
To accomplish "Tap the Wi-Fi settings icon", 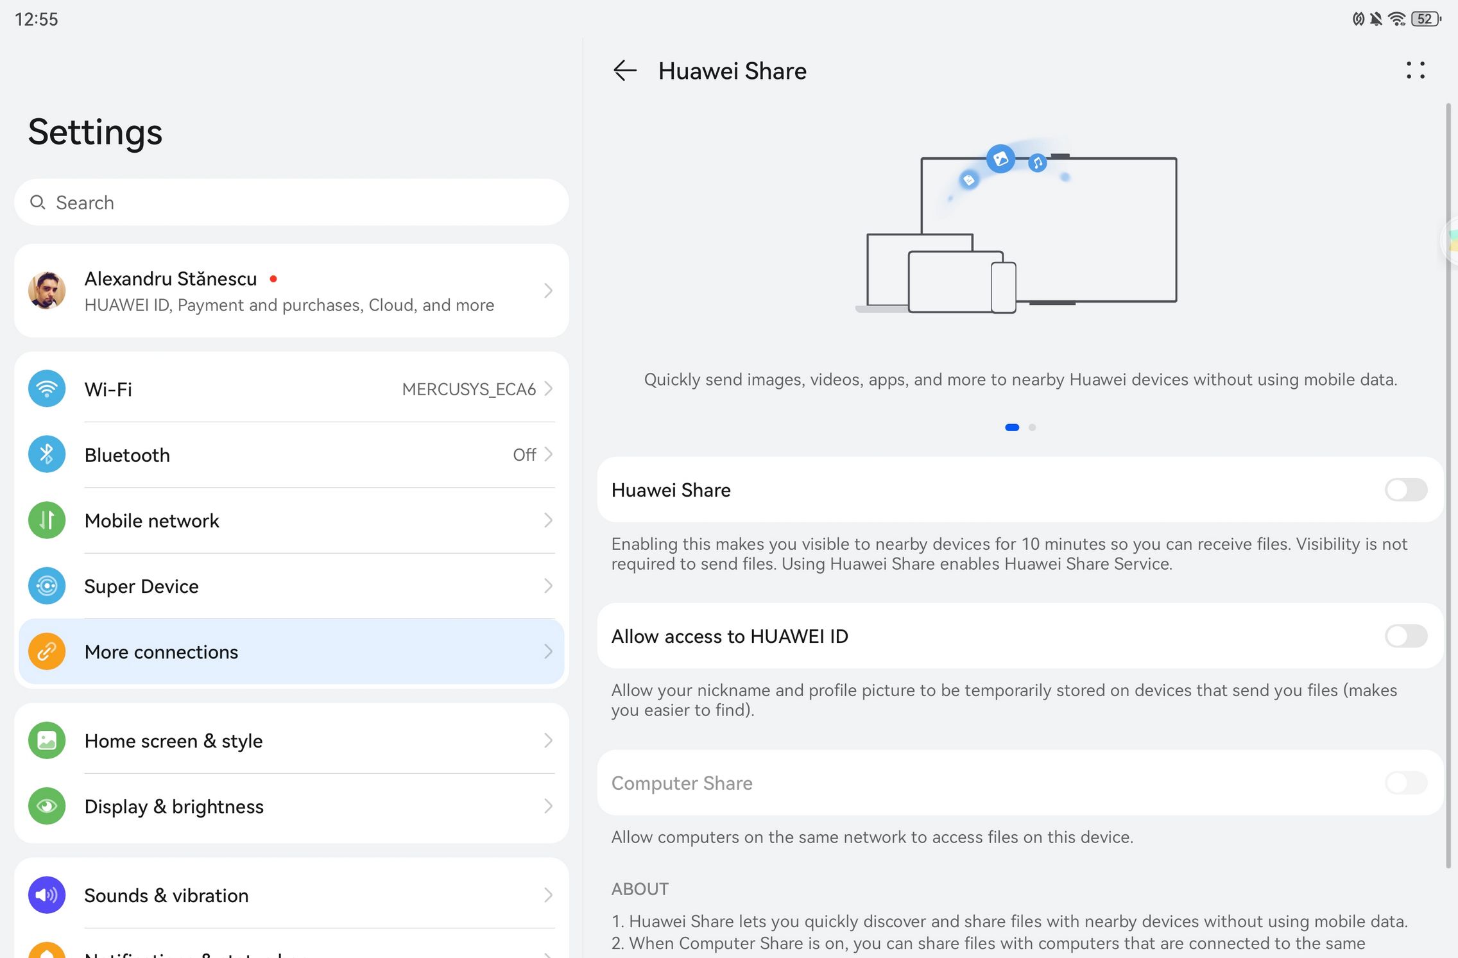I will 46,389.
